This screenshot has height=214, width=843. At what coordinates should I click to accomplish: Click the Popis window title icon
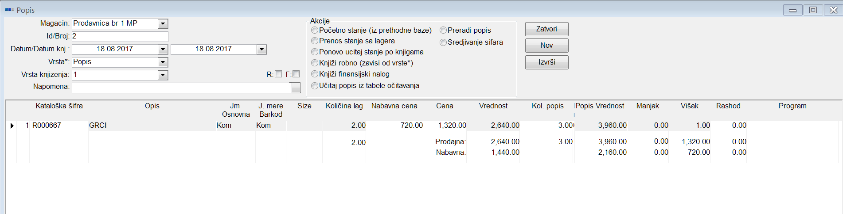9,10
